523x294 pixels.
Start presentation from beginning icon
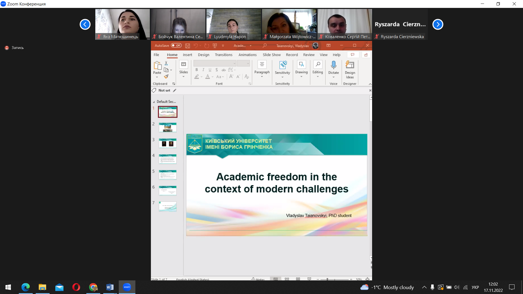[215, 46]
